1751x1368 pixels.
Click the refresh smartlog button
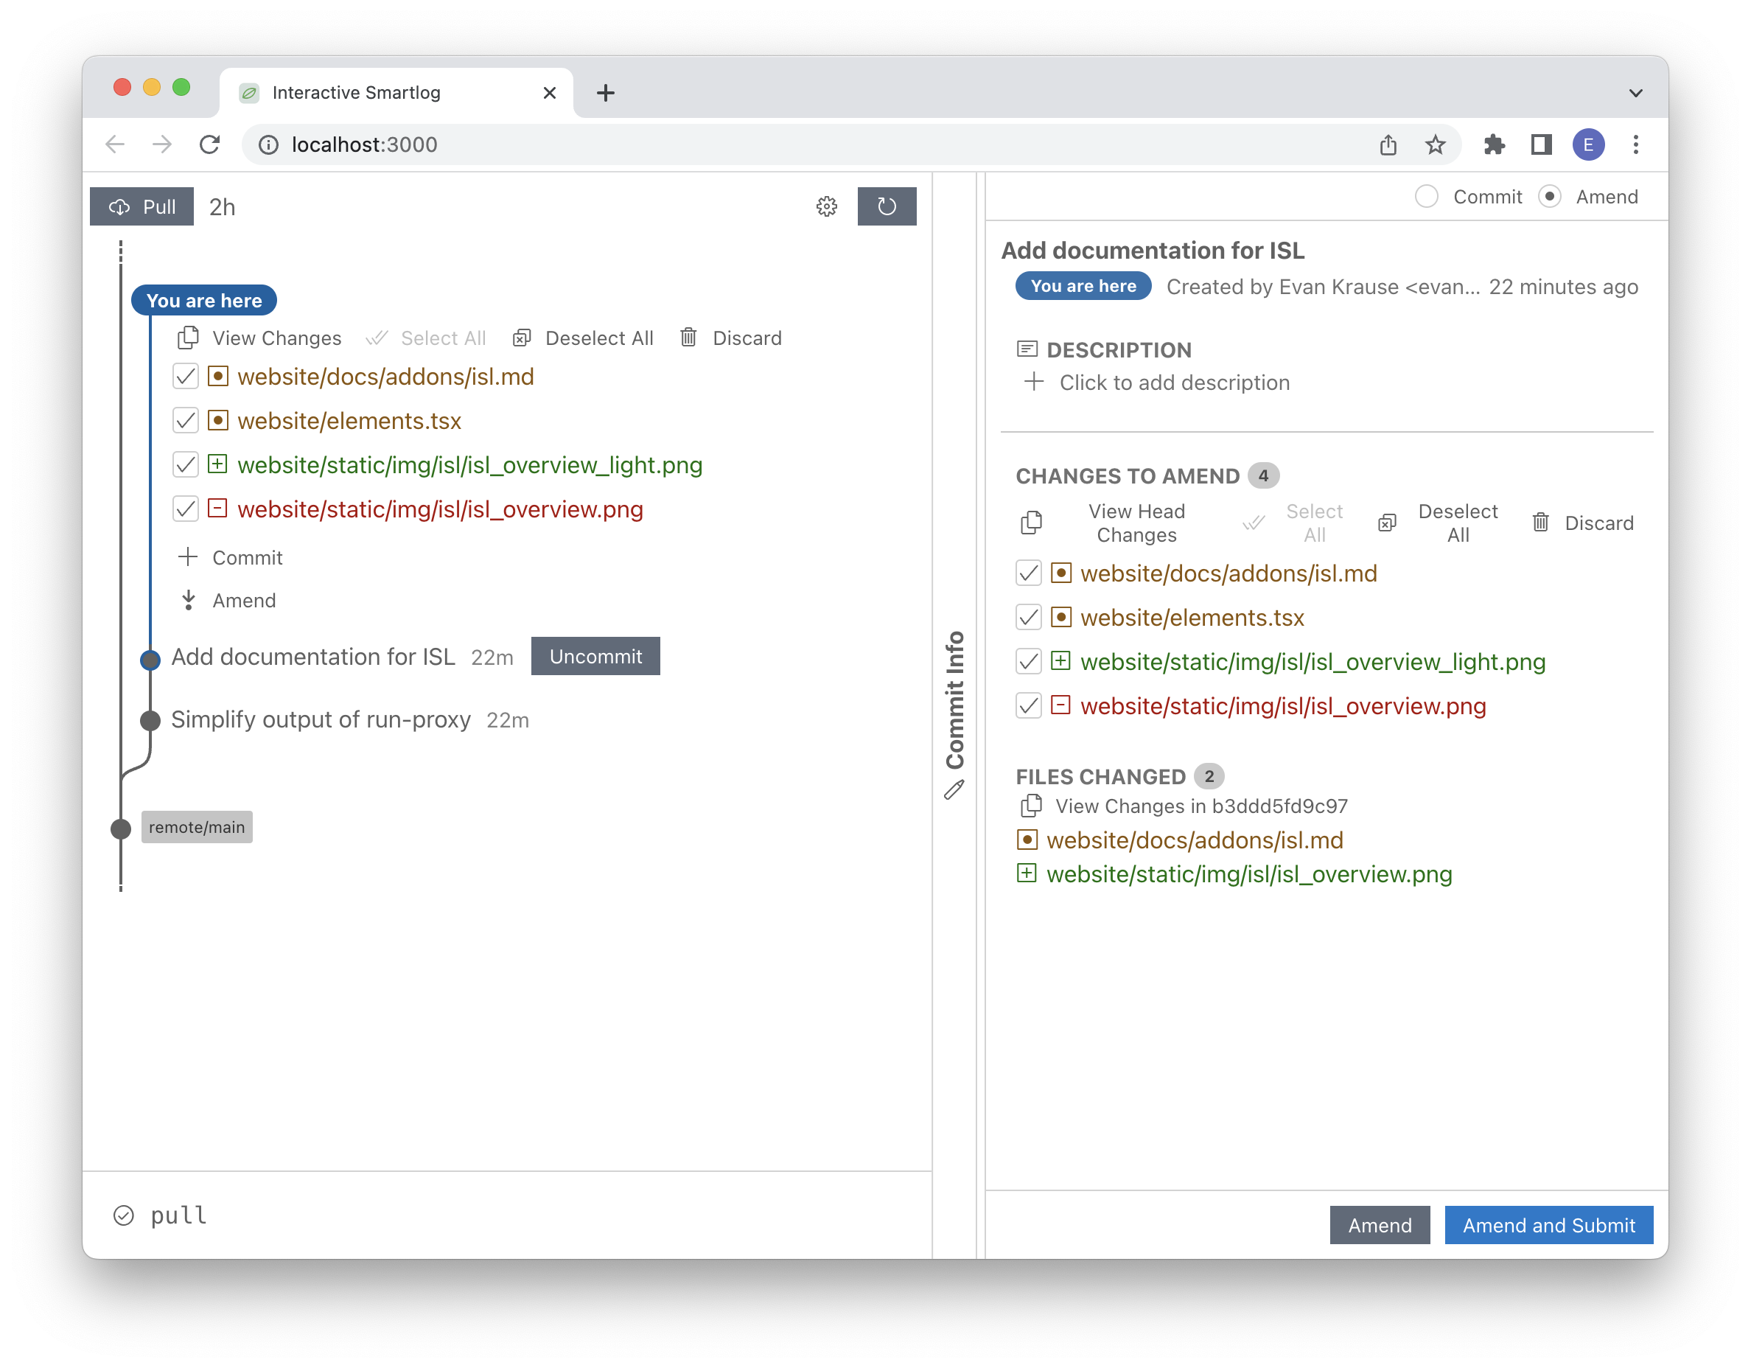[886, 207]
